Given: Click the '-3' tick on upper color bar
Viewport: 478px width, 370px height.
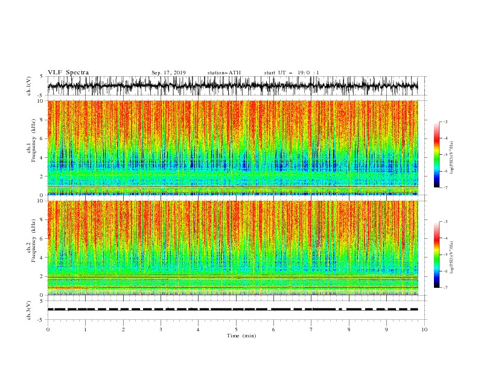Looking at the screenshot, I should tap(445, 122).
